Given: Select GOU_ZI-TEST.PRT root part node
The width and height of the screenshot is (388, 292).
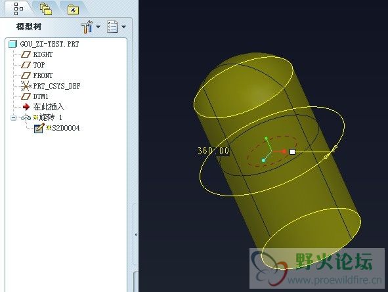Looking at the screenshot, I should pyautogui.click(x=44, y=44).
